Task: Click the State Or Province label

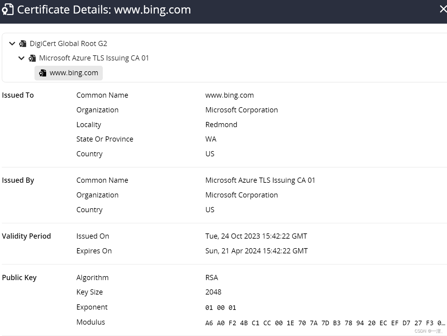Action: (105, 139)
